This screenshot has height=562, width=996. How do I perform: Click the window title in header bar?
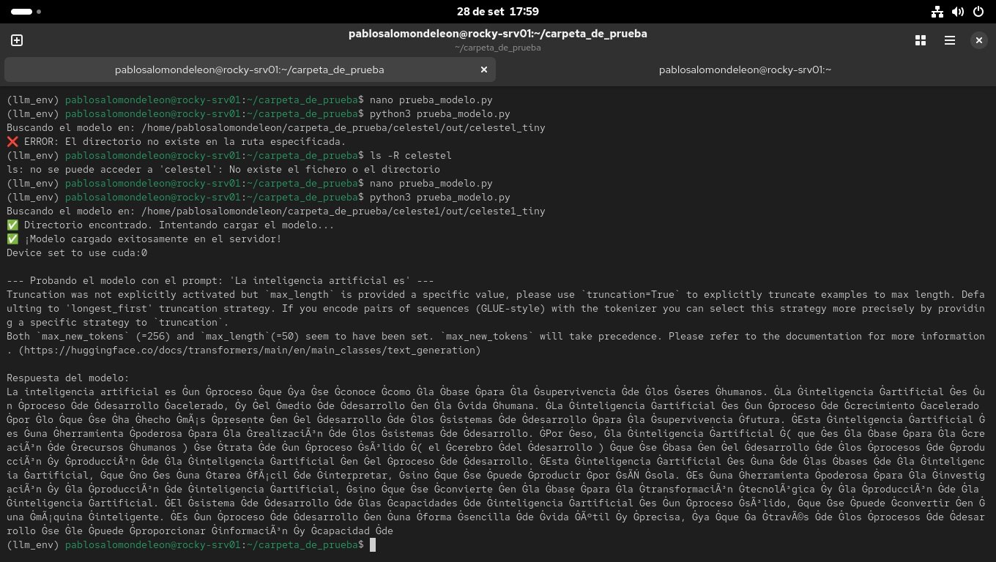[x=497, y=34]
